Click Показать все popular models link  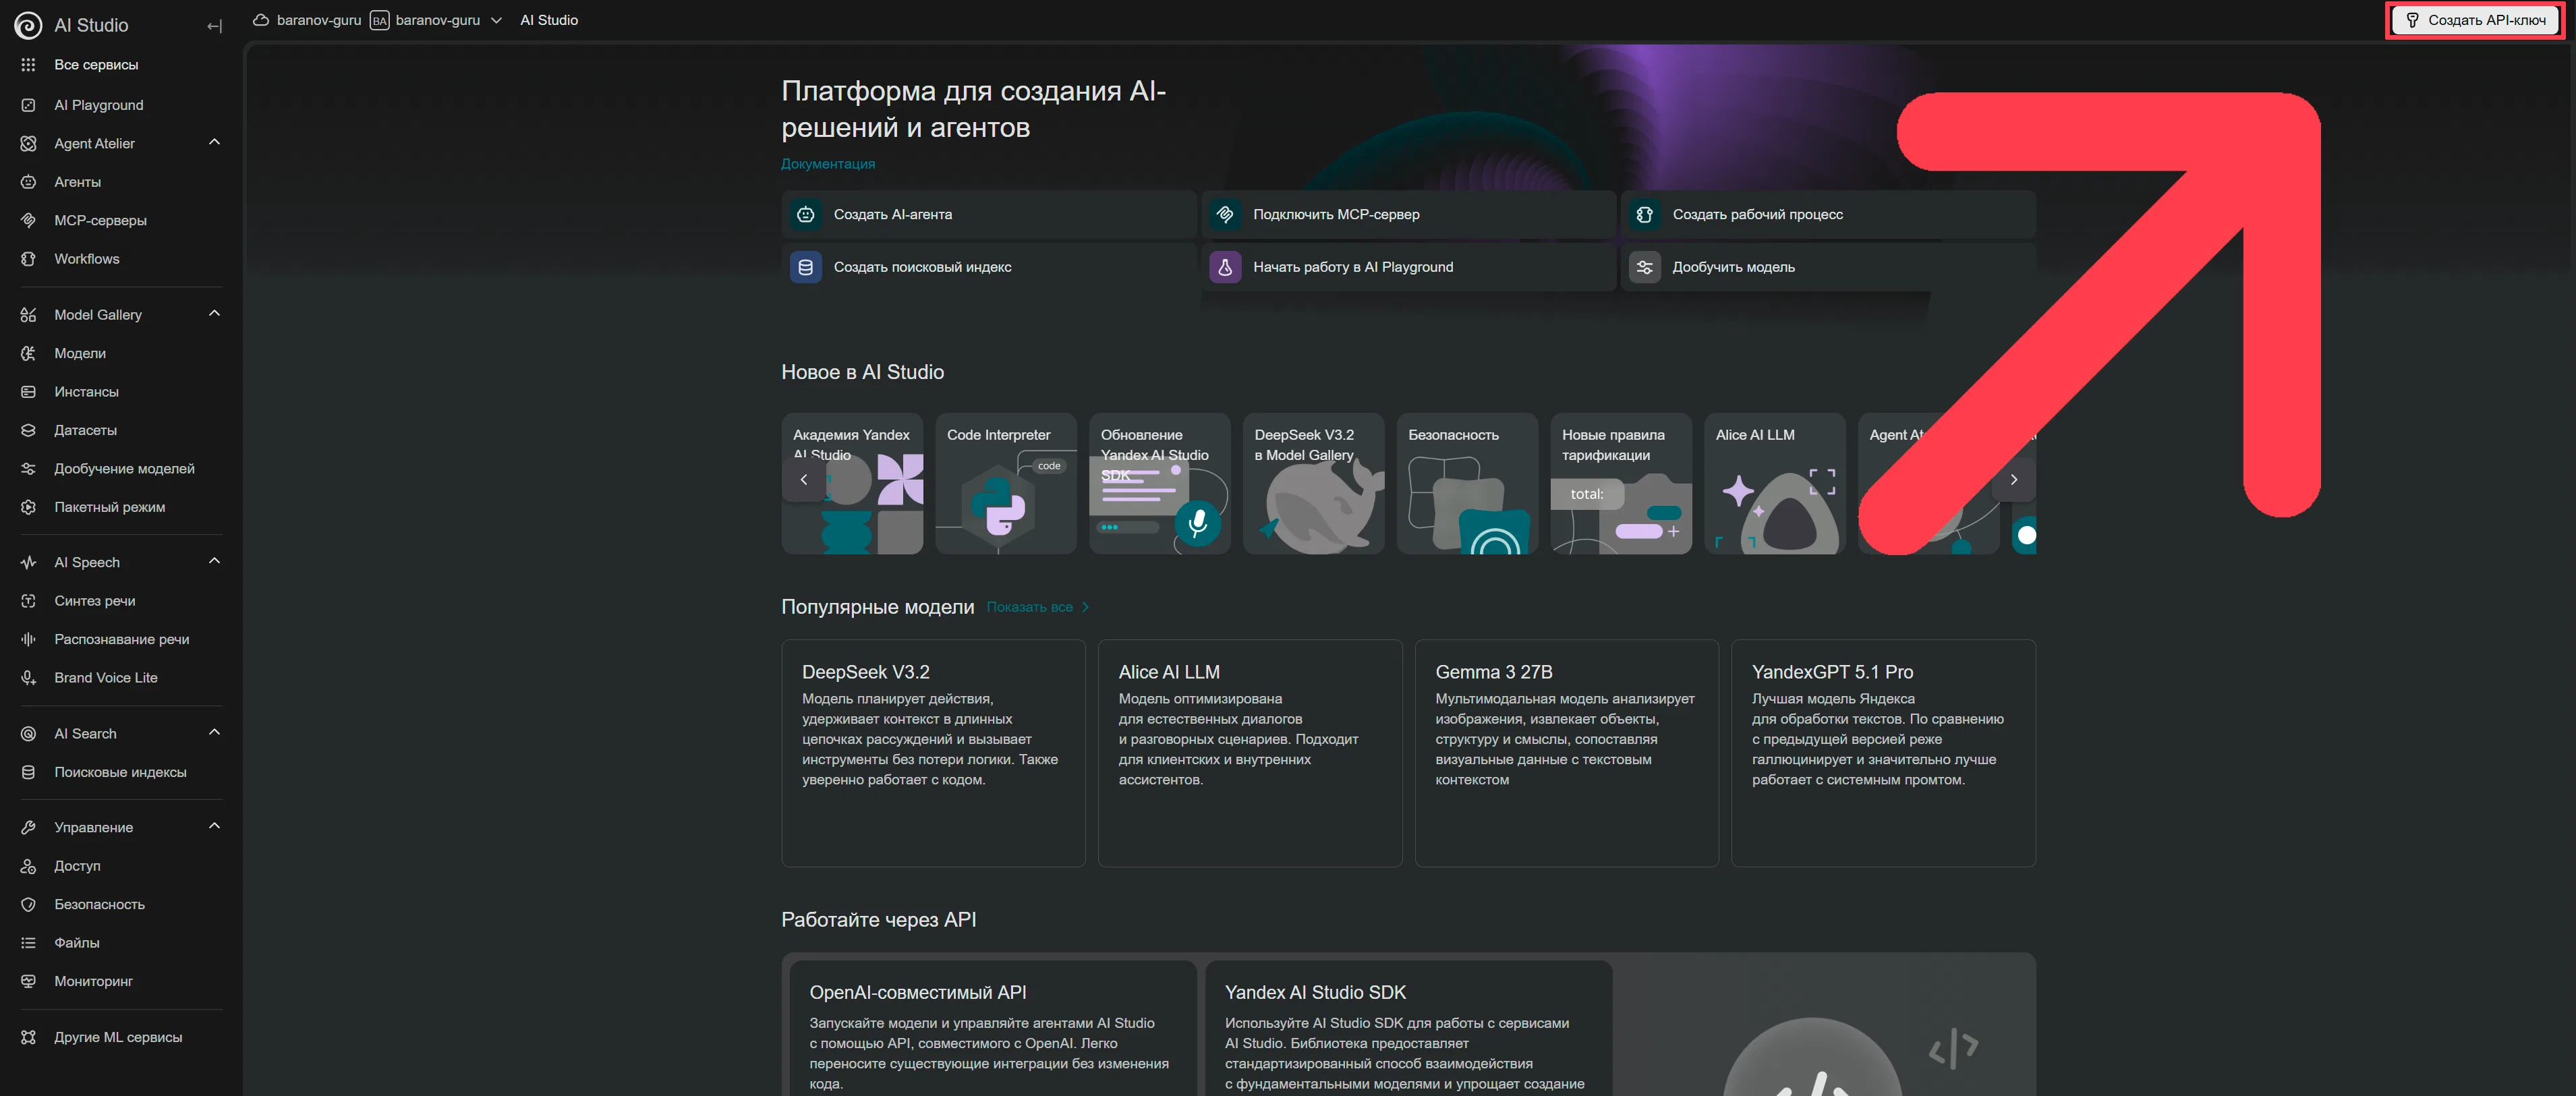[1038, 607]
